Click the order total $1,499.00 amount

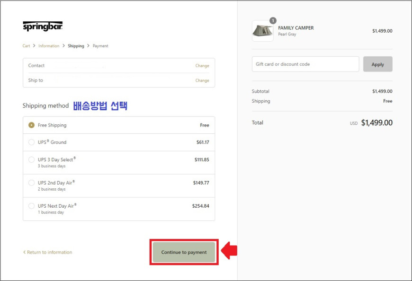pos(377,123)
